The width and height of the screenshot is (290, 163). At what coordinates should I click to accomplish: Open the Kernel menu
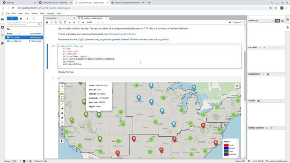(34, 14)
